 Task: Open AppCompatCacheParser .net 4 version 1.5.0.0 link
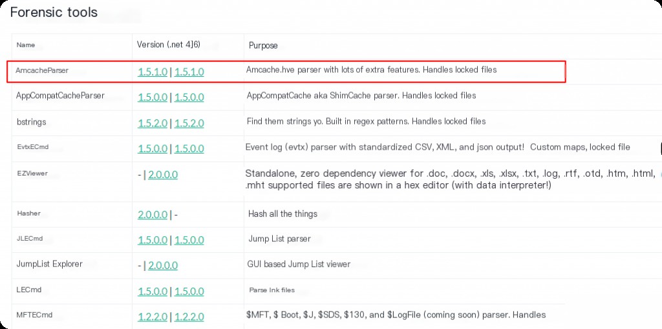[153, 97]
